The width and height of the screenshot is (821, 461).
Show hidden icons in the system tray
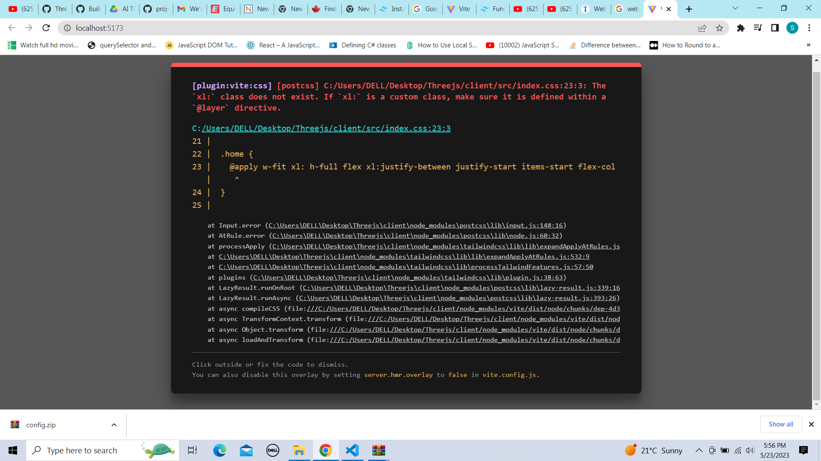[x=699, y=450]
